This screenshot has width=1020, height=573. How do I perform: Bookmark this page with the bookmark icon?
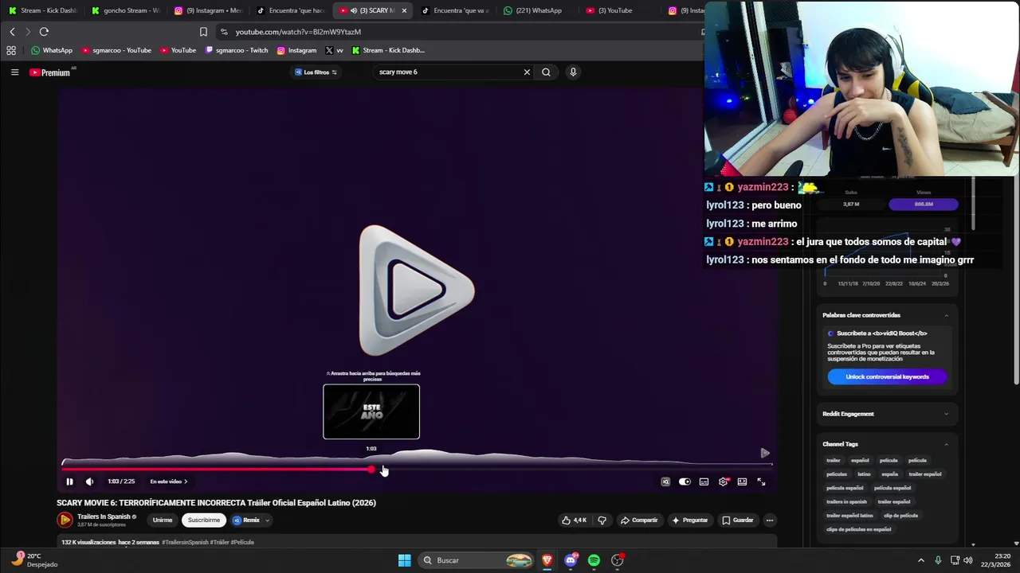click(203, 32)
